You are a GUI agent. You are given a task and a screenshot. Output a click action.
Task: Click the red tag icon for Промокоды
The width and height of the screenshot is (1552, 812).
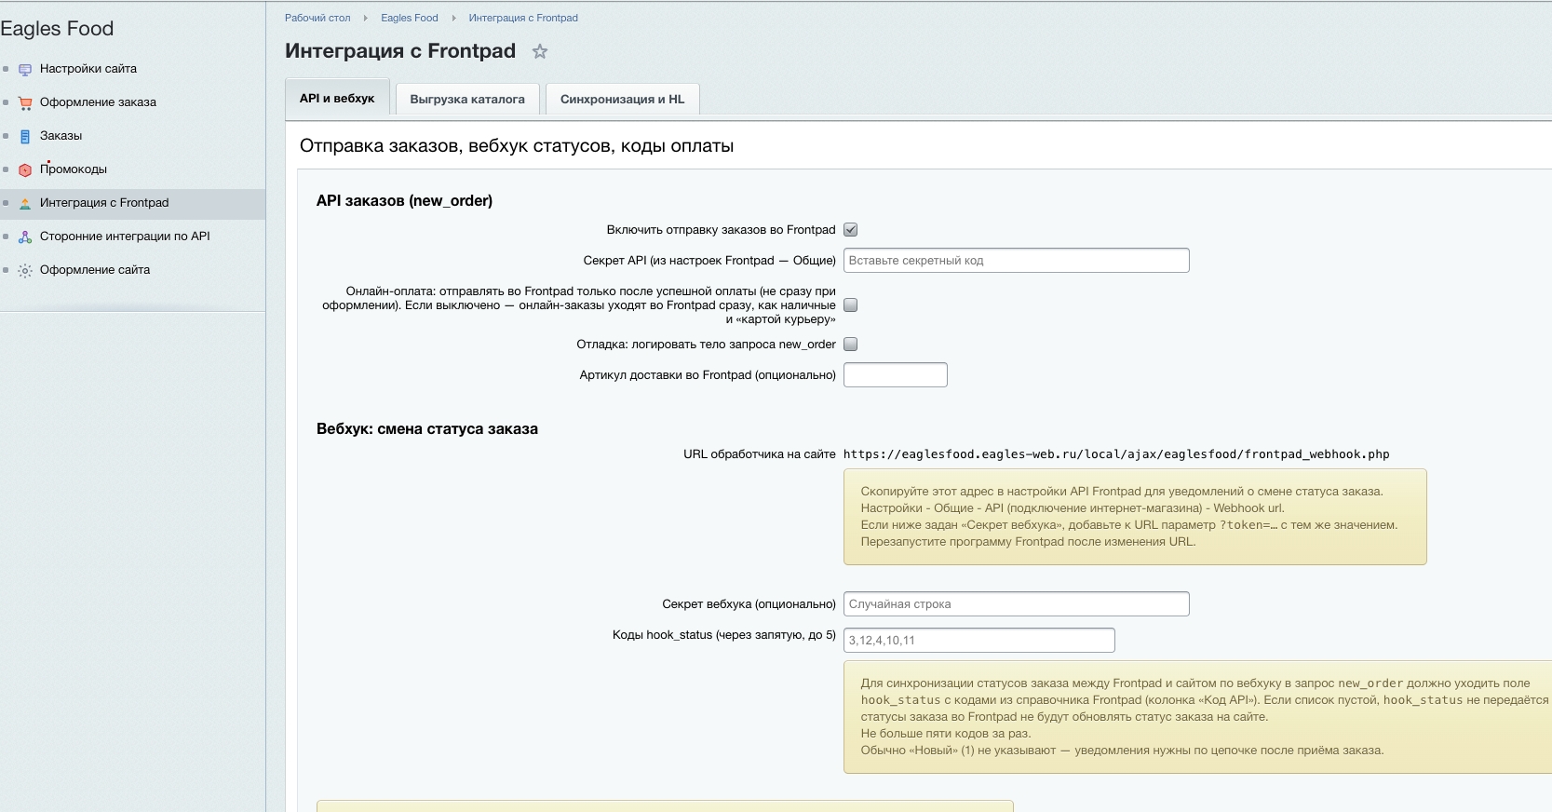[25, 169]
